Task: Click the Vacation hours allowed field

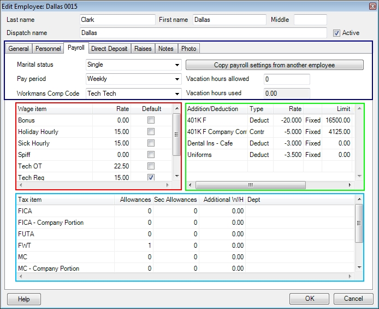Action: point(287,79)
